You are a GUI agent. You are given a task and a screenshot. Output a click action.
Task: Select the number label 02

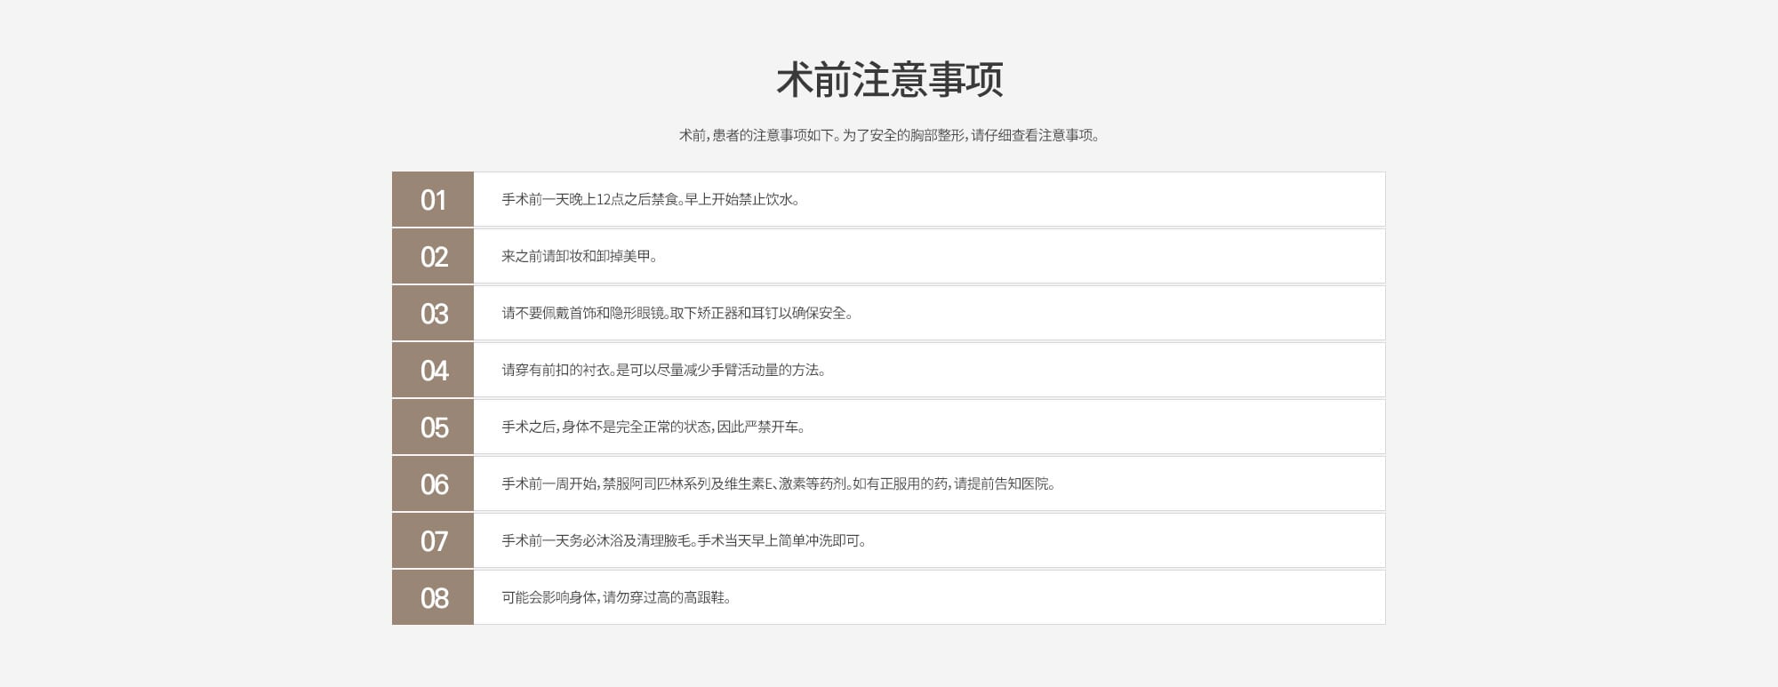click(433, 257)
